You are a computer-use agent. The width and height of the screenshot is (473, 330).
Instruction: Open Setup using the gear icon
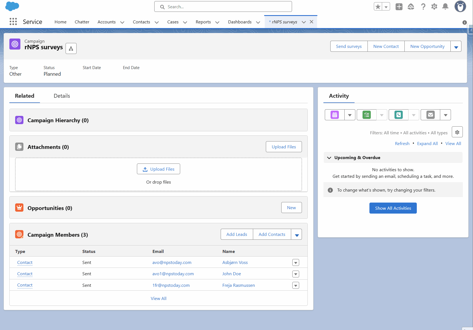[434, 6]
